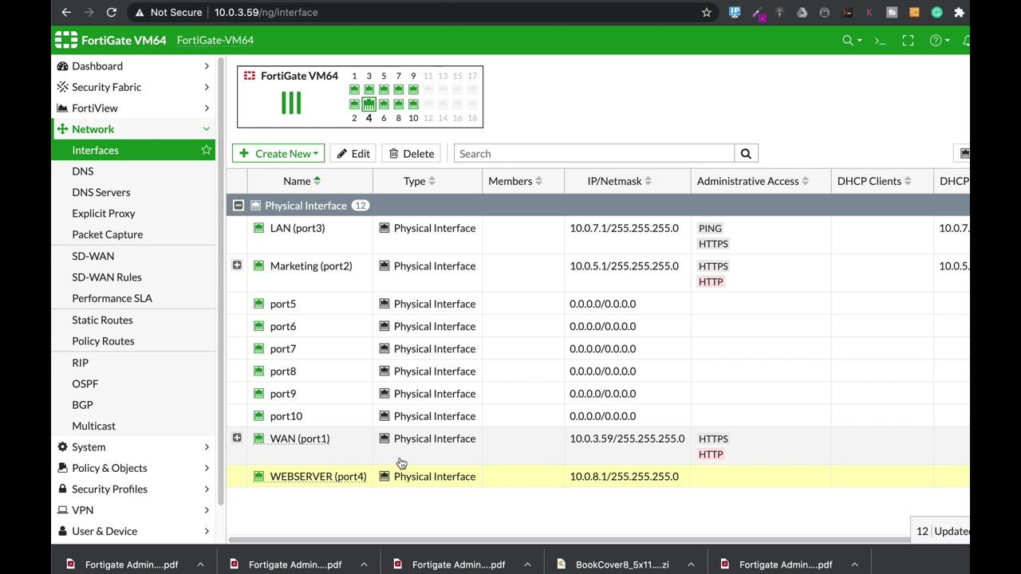This screenshot has width=1021, height=574.
Task: Click the Not Secure warning in address bar
Action: tap(168, 13)
